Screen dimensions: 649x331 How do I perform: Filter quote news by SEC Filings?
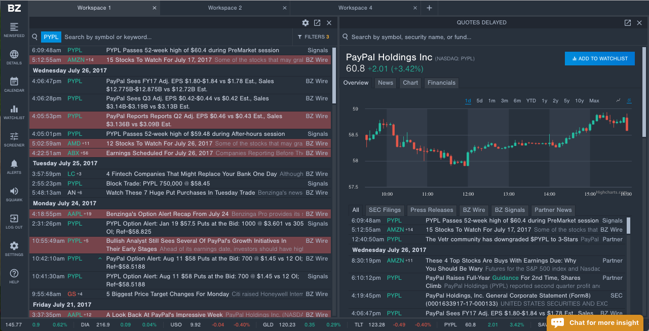coord(385,210)
